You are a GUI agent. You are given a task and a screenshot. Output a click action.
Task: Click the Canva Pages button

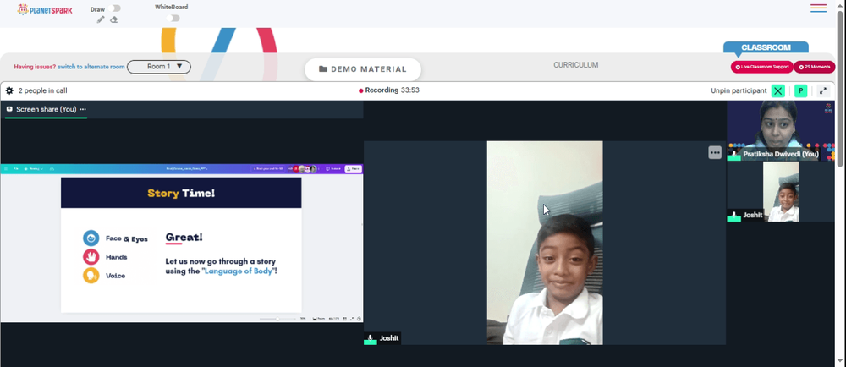[321, 319]
